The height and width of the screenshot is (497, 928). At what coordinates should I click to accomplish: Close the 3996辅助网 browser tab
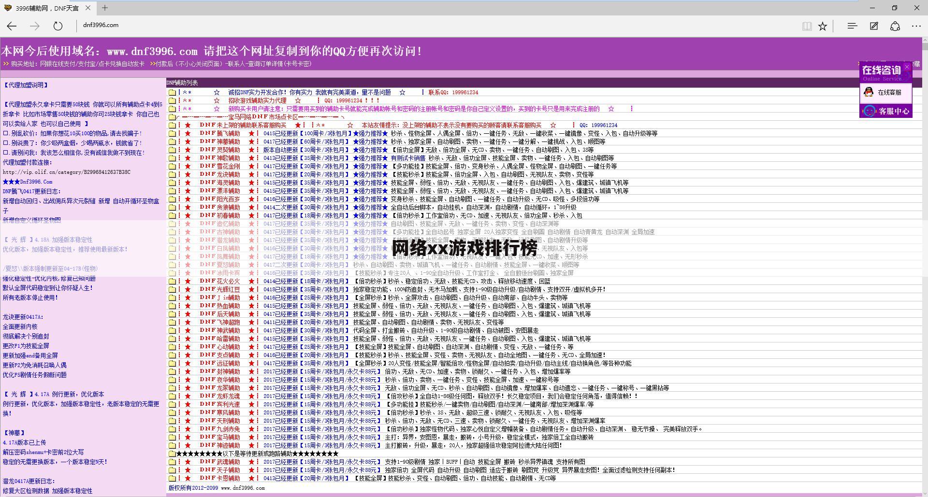pos(88,8)
